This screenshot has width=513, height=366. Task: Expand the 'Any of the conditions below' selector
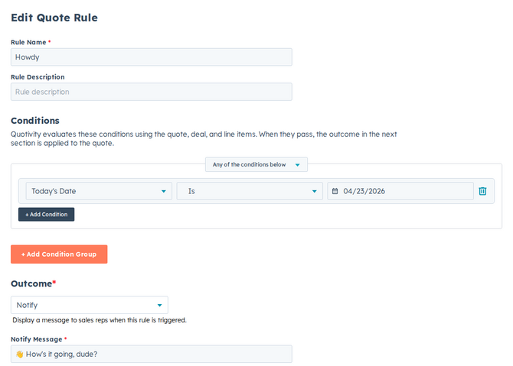256,164
